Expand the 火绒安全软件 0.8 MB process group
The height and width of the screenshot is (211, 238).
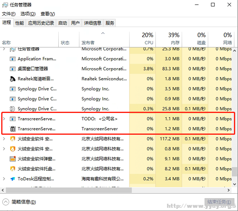point(4,149)
